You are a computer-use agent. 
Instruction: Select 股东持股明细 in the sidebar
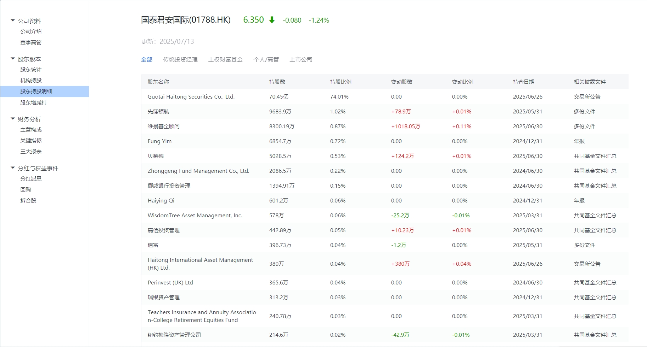(45, 92)
